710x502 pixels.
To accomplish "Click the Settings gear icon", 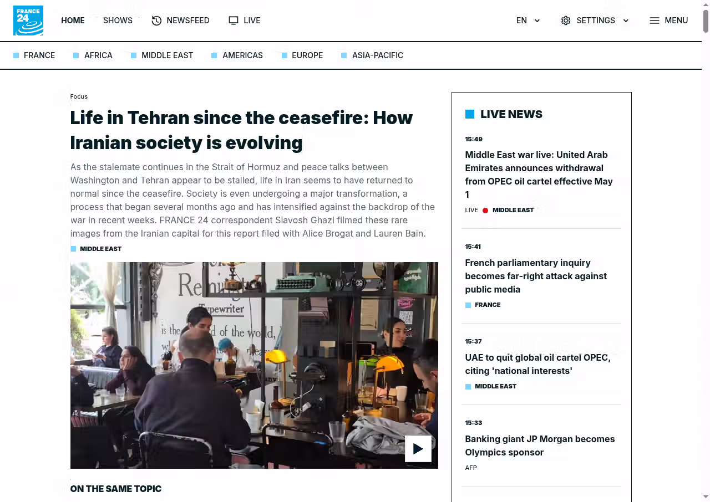I will click(x=566, y=21).
